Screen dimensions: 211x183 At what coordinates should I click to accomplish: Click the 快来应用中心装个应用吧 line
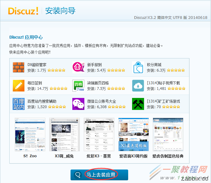(30, 52)
